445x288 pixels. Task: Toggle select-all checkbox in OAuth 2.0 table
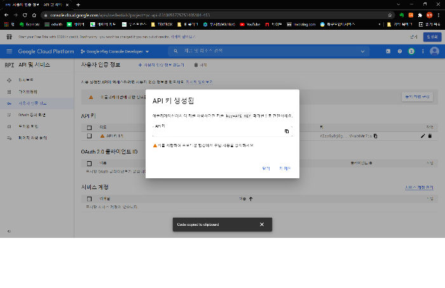tap(90, 164)
